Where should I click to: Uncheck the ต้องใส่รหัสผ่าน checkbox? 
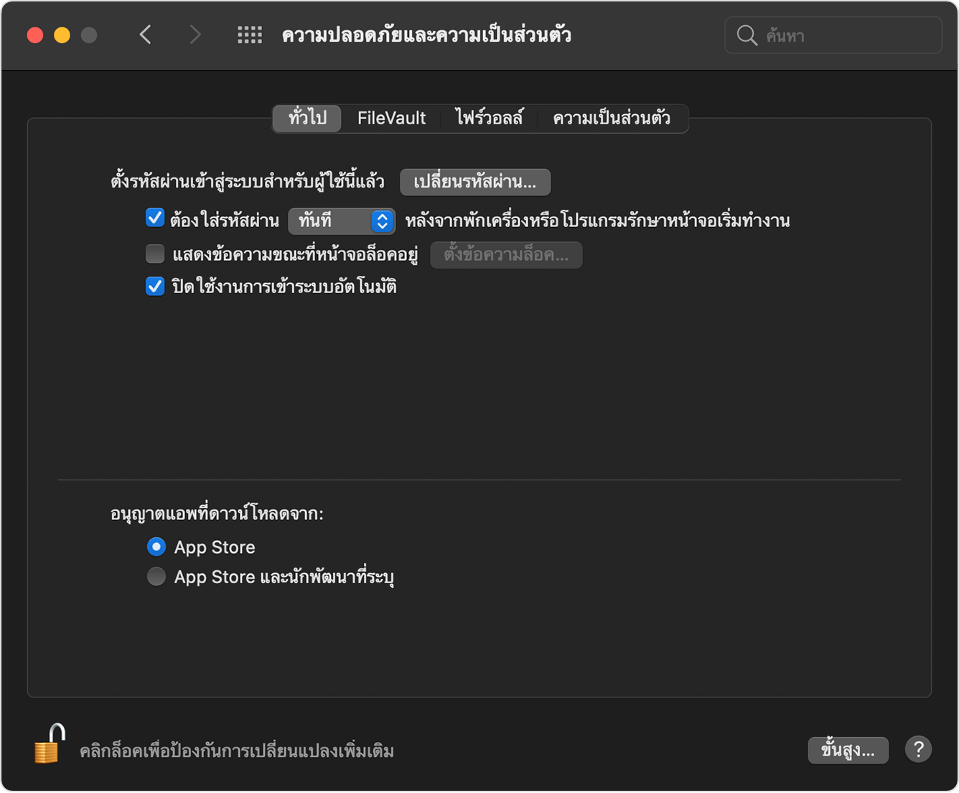(155, 217)
